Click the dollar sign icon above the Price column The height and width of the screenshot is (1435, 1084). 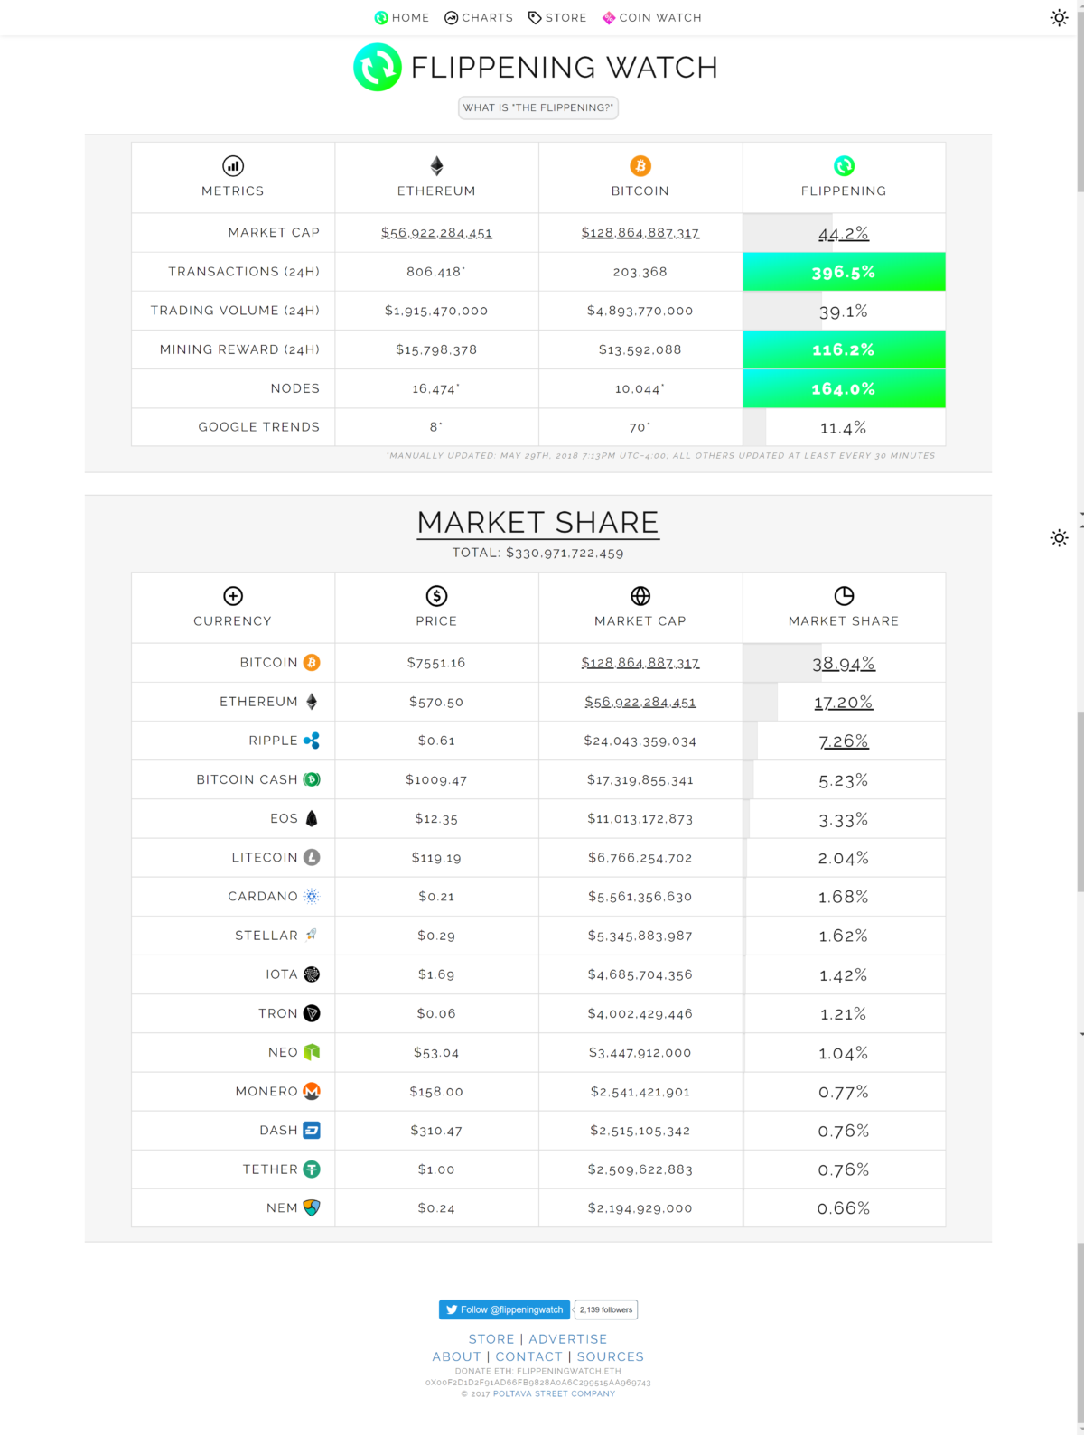pos(436,595)
